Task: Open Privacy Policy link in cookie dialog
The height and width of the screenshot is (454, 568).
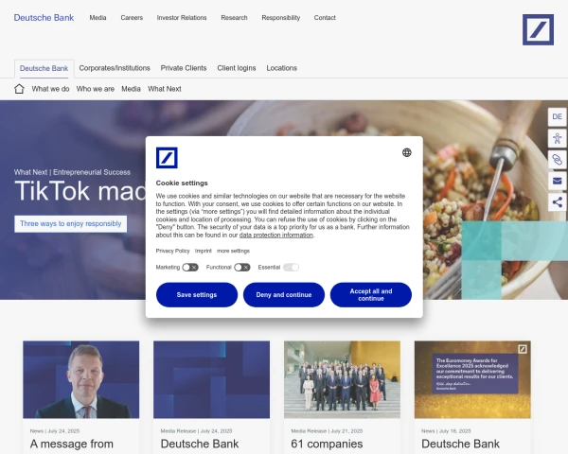Action: [x=173, y=251]
